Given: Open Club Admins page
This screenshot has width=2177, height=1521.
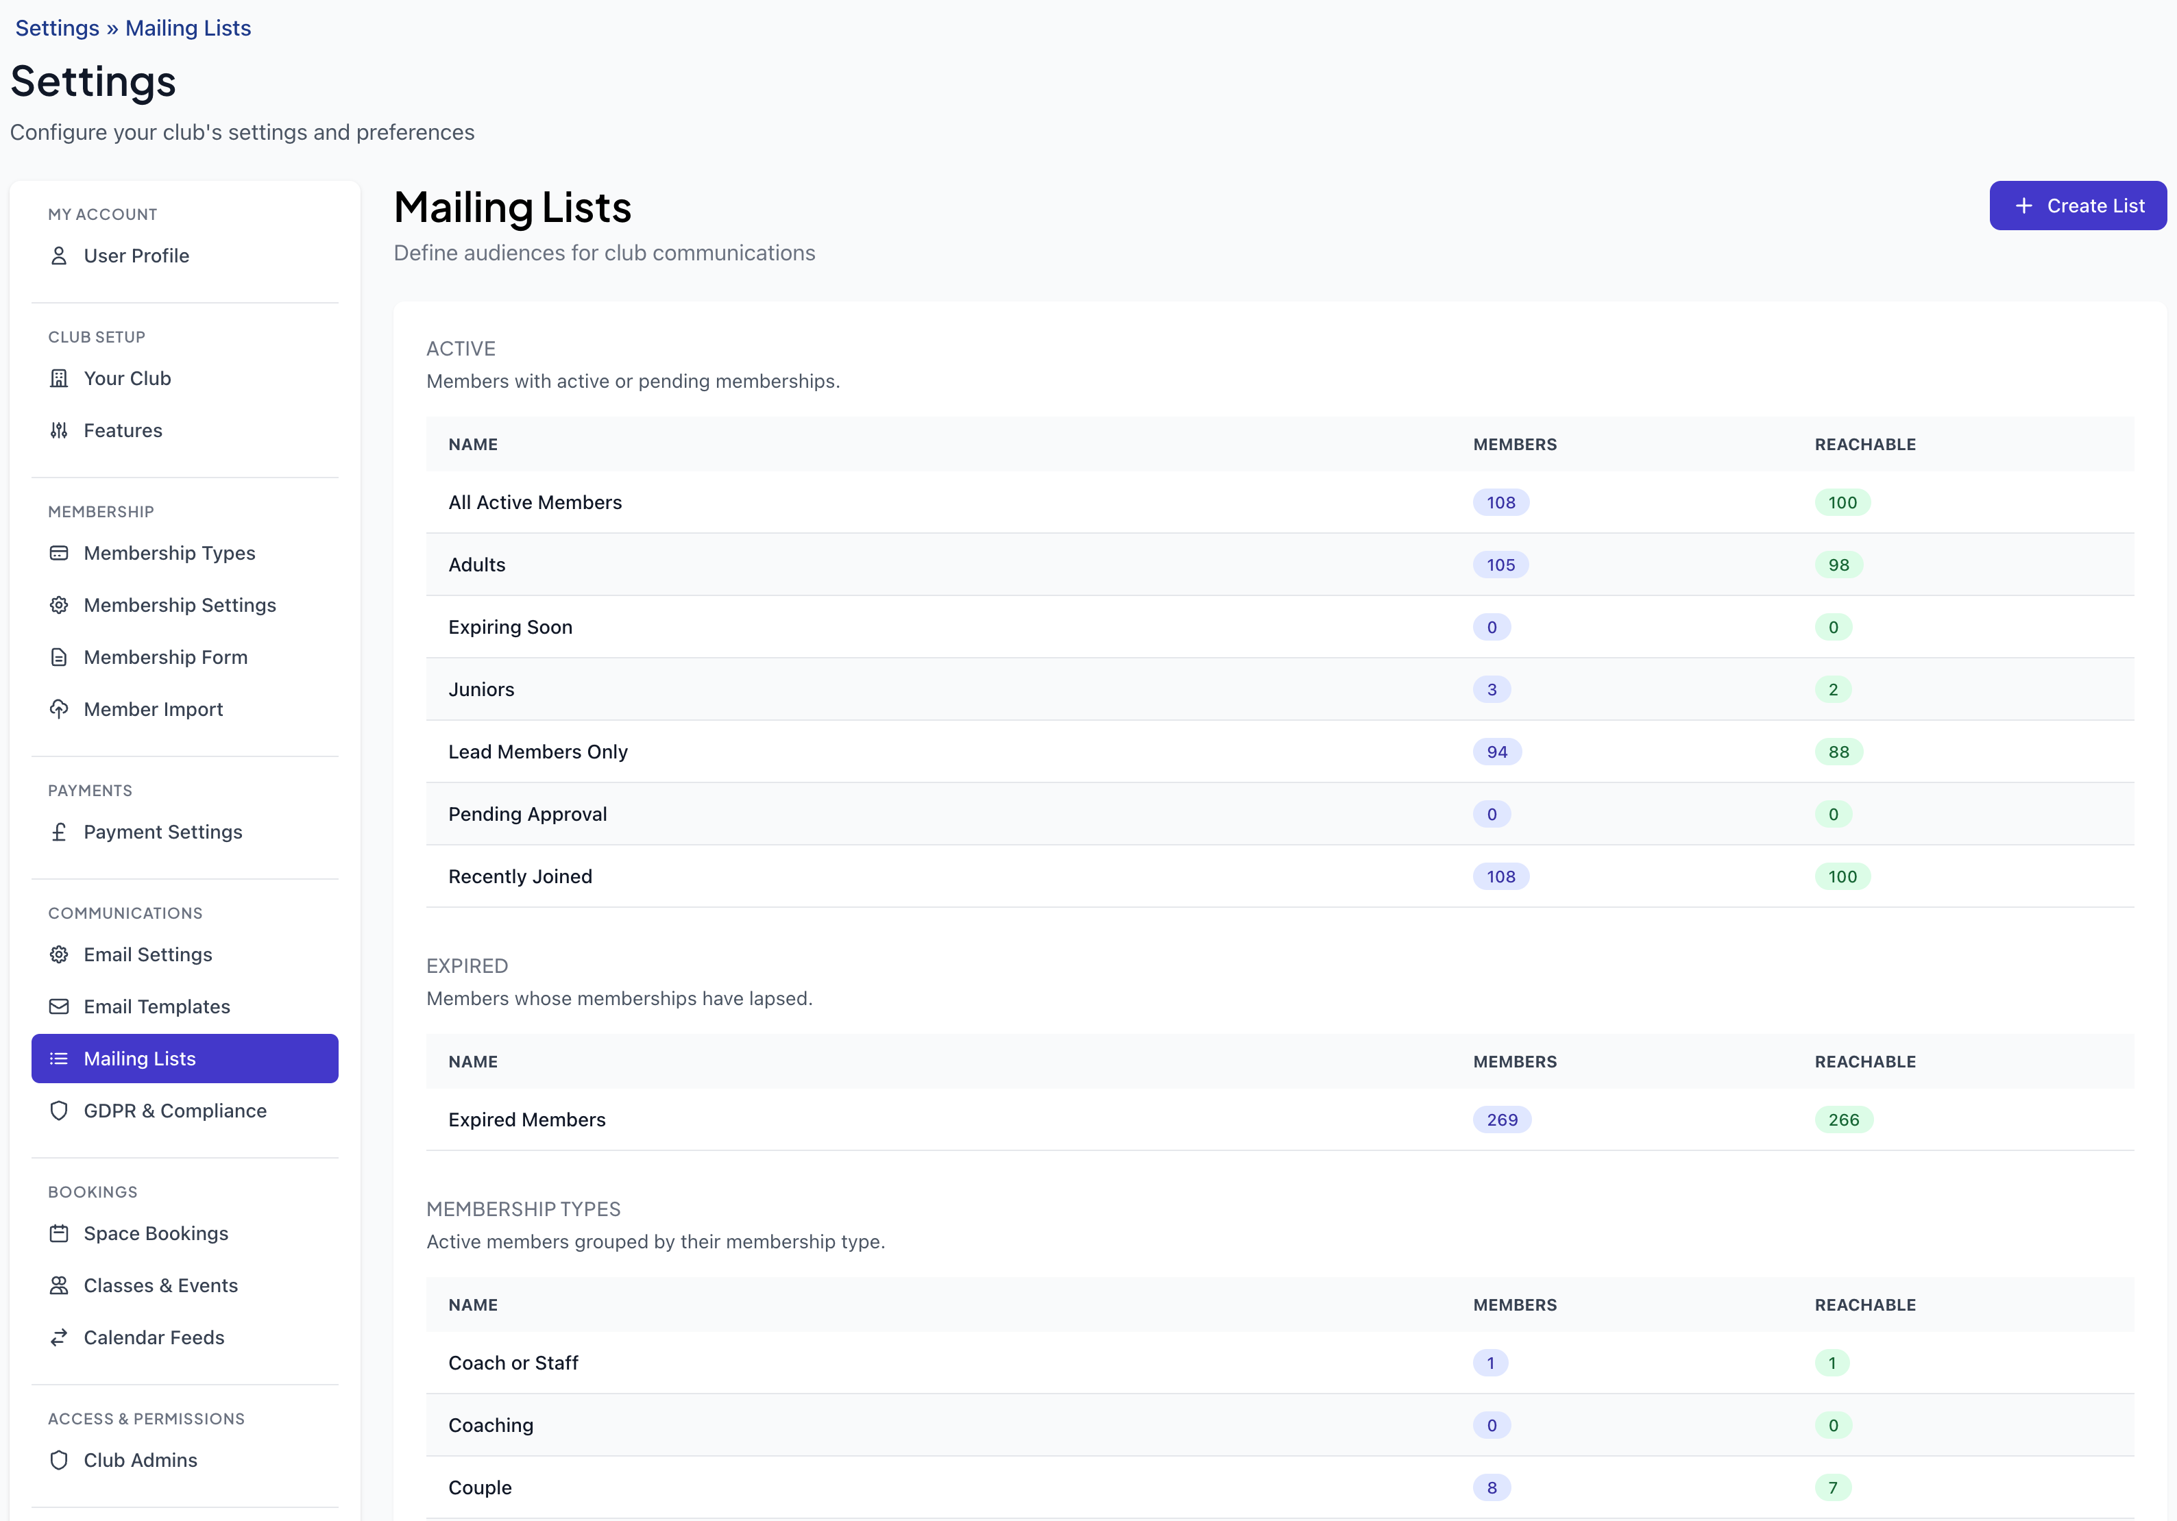Looking at the screenshot, I should tap(185, 1460).
